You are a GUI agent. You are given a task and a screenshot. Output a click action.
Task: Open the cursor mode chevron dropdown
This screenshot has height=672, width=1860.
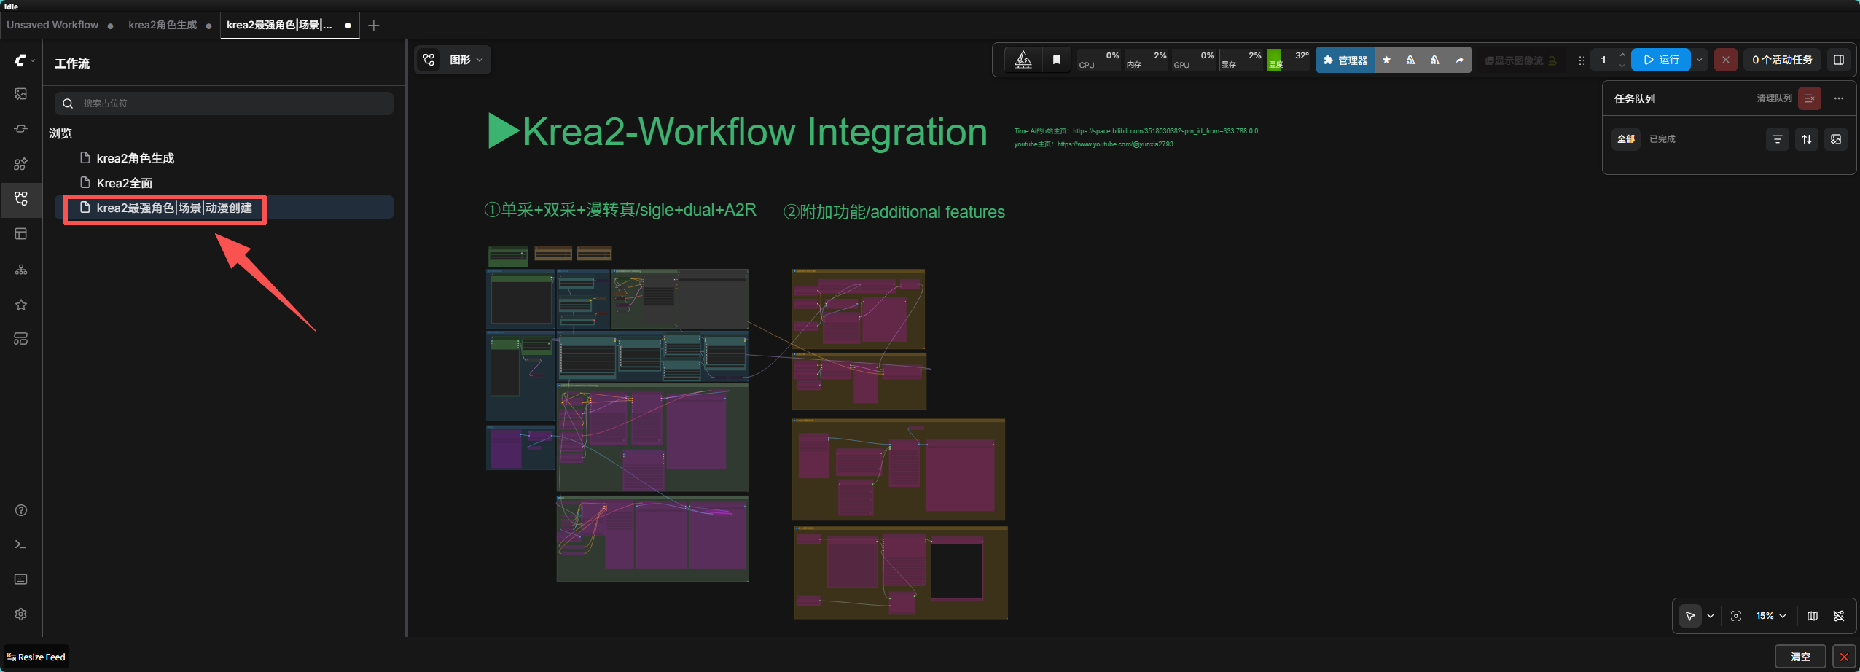click(x=1711, y=616)
